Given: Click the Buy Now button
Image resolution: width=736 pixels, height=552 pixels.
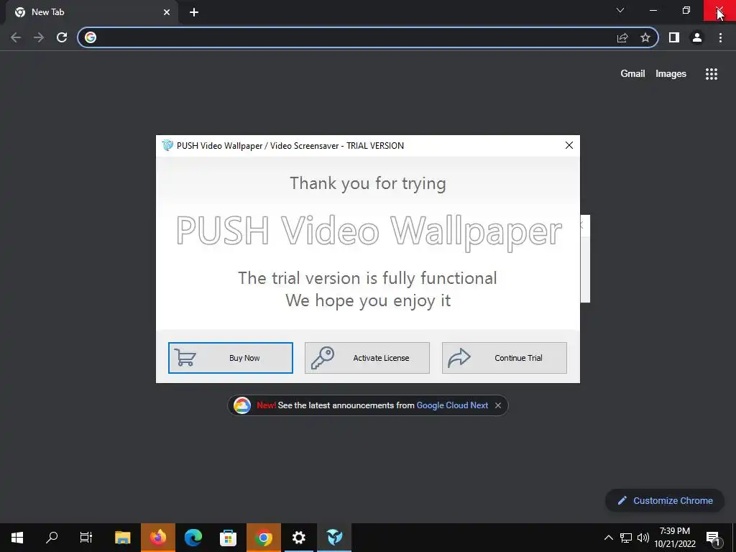Looking at the screenshot, I should (231, 358).
